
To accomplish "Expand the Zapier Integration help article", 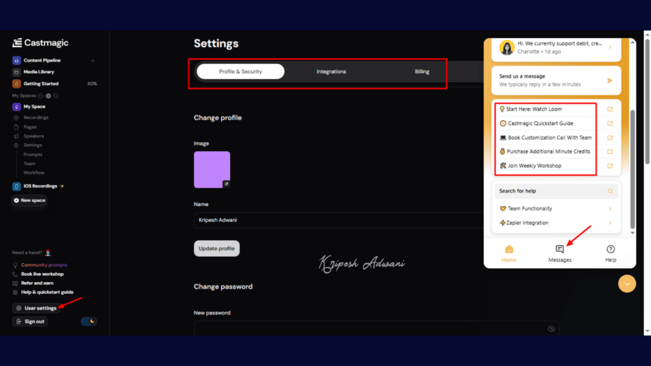I will [x=555, y=222].
